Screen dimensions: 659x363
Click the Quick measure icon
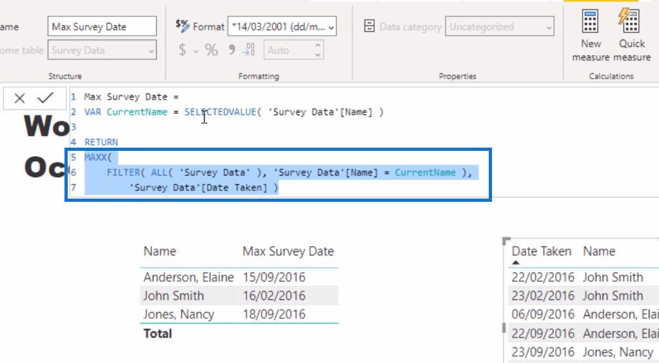coord(629,20)
